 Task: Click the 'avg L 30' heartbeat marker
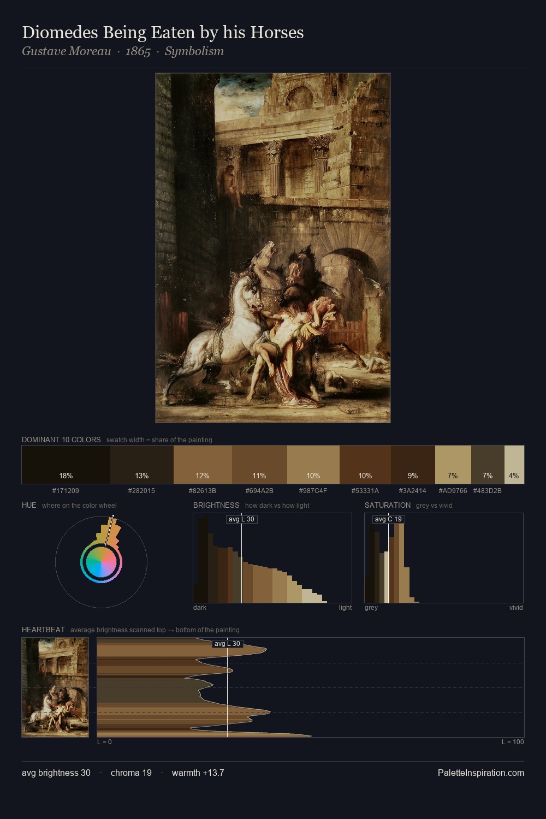point(227,644)
